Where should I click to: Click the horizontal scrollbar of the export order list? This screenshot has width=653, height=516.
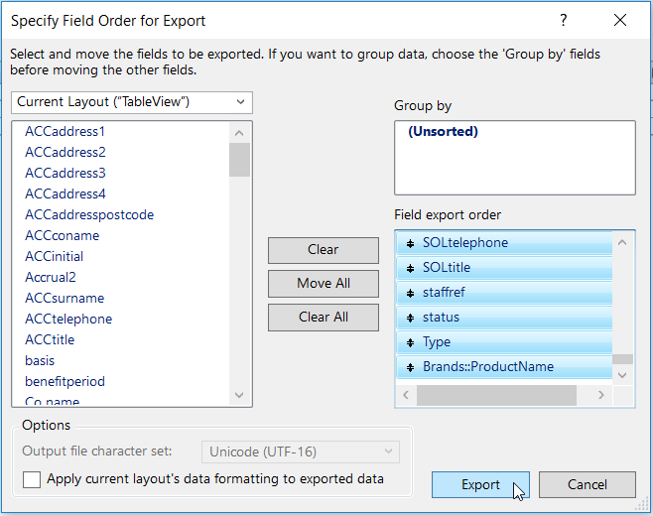click(x=496, y=395)
